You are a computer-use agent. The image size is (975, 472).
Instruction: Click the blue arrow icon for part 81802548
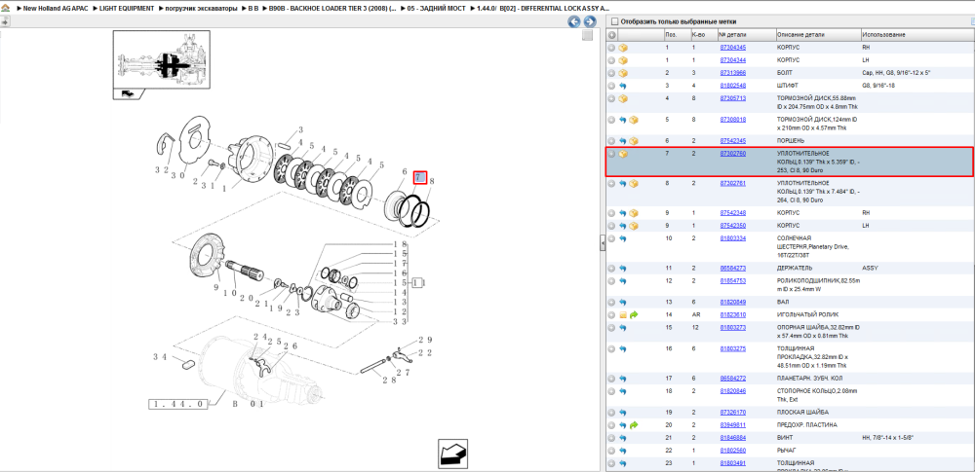coord(623,86)
